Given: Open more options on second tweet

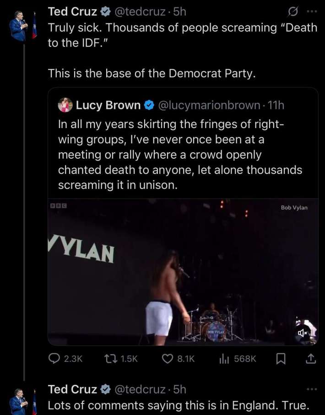Looking at the screenshot, I should click(x=311, y=389).
